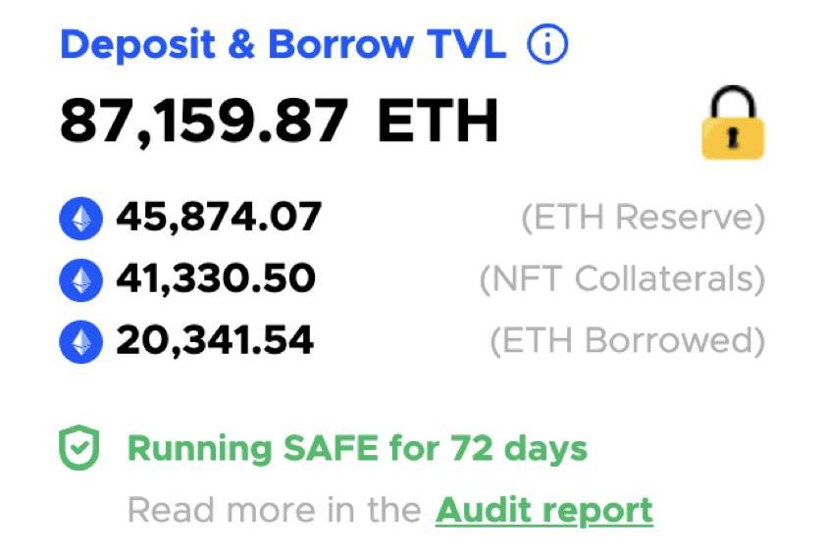
Task: Click the word "SAFE" in the green status
Action: pyautogui.click(x=328, y=449)
